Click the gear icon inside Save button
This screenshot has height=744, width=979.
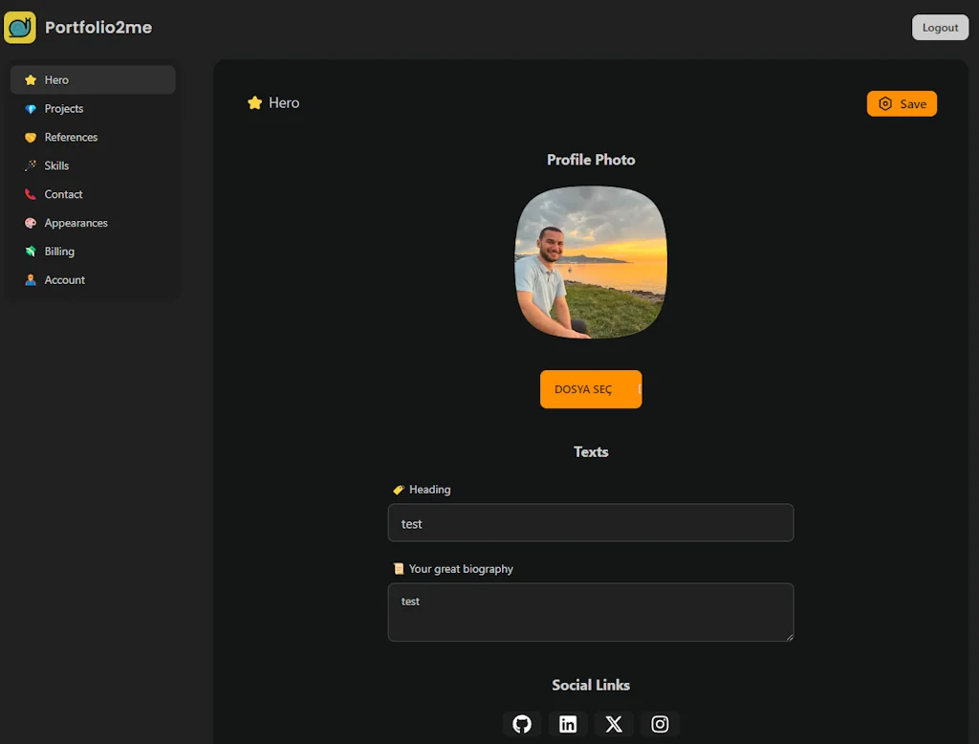(x=884, y=103)
